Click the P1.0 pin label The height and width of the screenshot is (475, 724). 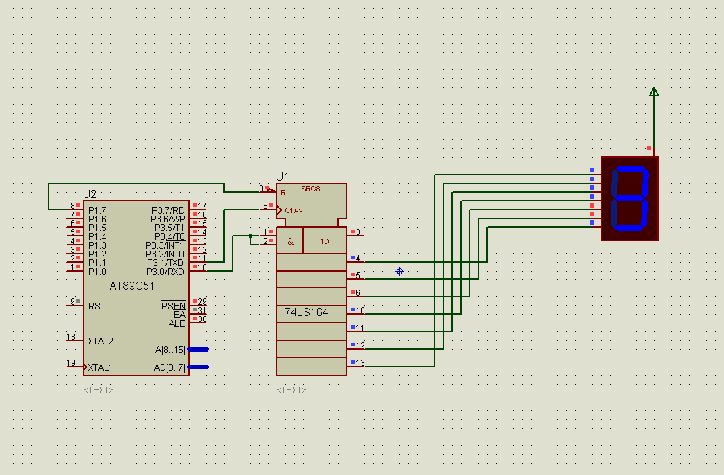(x=97, y=272)
